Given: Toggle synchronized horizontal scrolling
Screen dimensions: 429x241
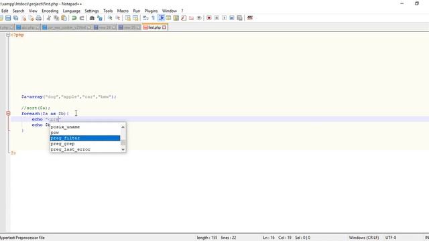Looking at the screenshot, I should 135,18.
